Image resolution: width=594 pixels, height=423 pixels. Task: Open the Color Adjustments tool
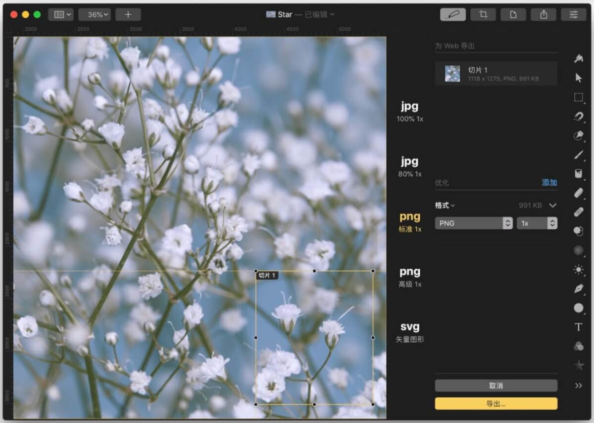(578, 346)
